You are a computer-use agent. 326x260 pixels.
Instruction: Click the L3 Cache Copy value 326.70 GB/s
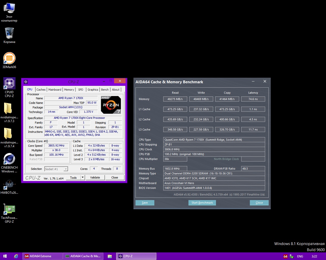227,129
